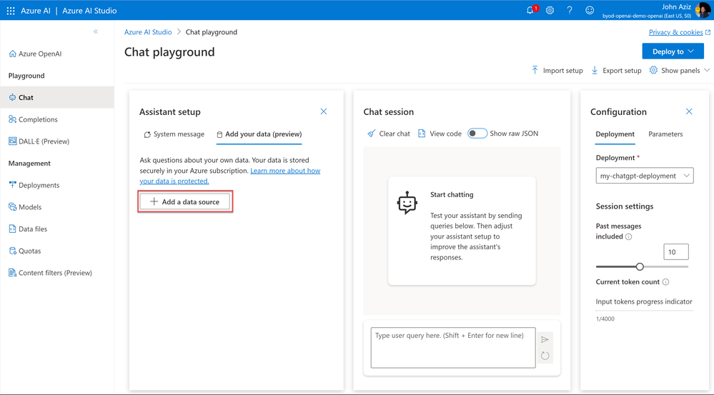
Task: Open settings gear in top bar
Action: tap(550, 11)
